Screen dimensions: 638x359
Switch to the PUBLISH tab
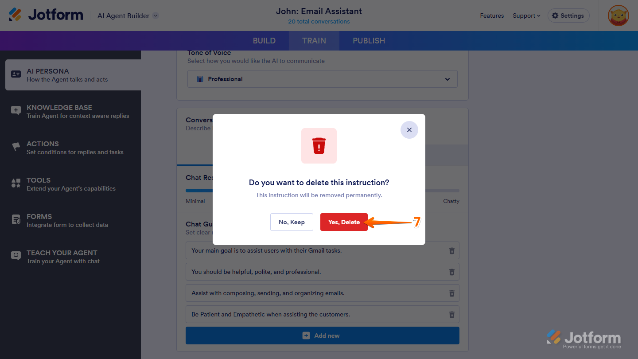(x=369, y=41)
